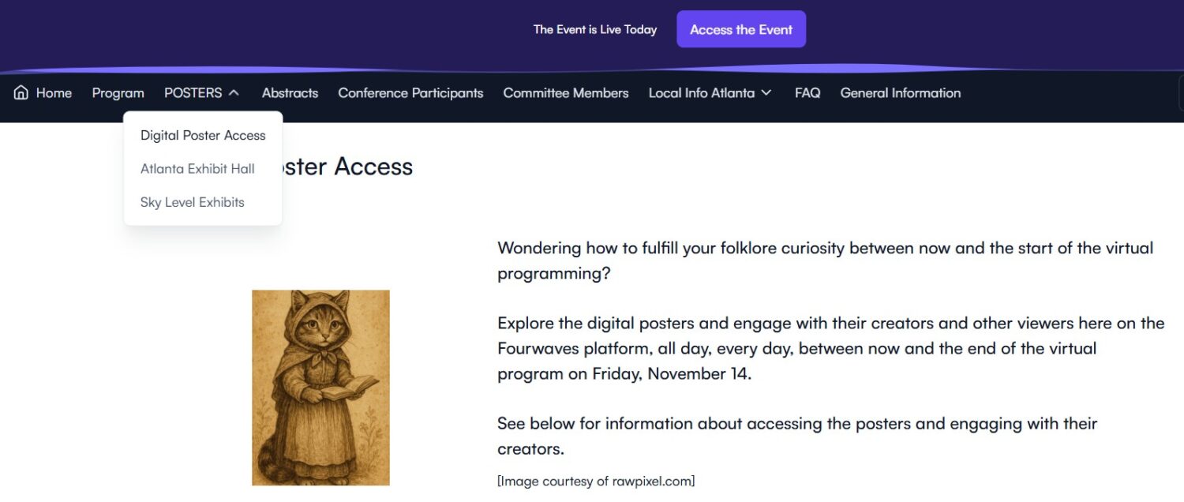Click the Local Info Atlanta nav label
Screen dimensions: 1184x502
[699, 92]
